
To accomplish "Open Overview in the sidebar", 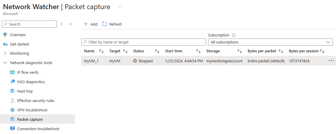I will (x=18, y=35).
